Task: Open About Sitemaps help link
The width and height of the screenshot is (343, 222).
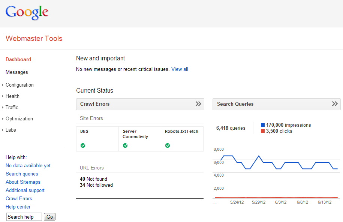Action: click(x=23, y=182)
